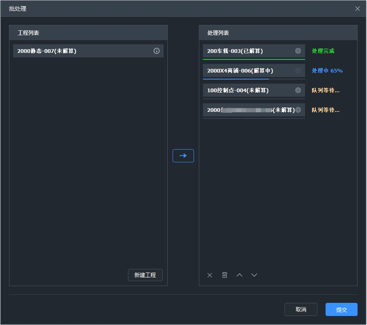
Task: Click 新建工程 button
Action: [145, 275]
